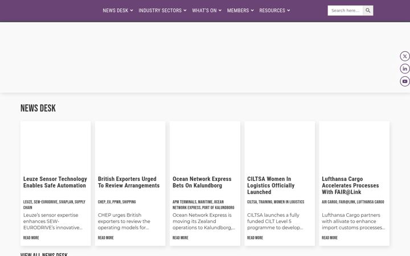Click excerpt 'Lufthansa Cargo partners with allivate'
410x256 pixels.
pos(353,221)
